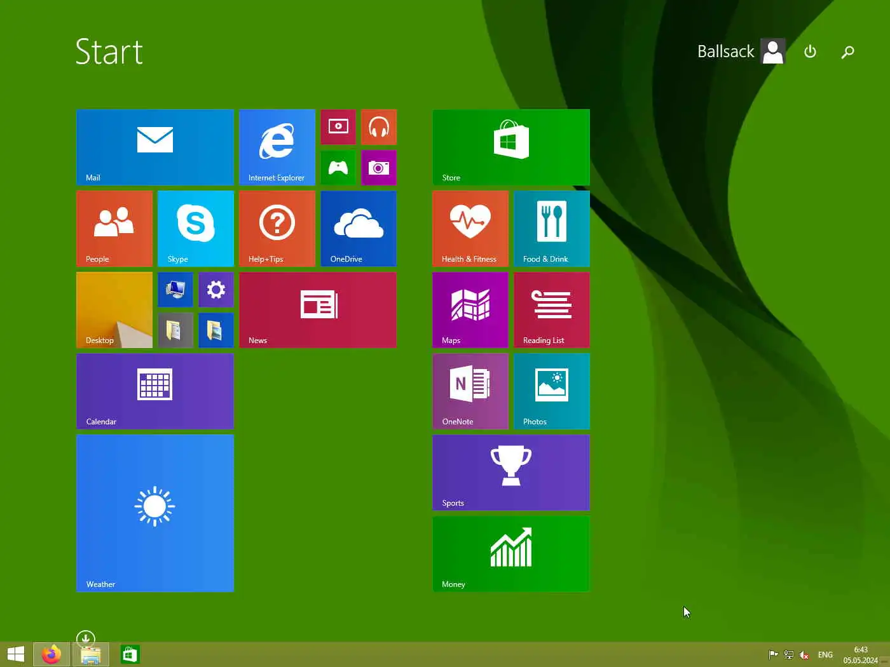Switch input language via ENG indicator
890x667 pixels.
(x=825, y=654)
